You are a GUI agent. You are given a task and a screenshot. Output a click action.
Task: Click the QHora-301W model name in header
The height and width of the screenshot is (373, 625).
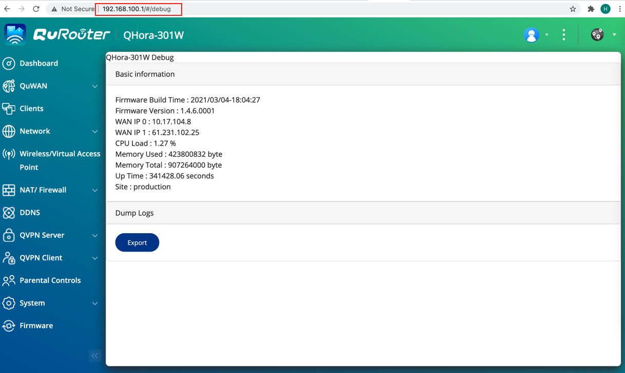click(153, 35)
